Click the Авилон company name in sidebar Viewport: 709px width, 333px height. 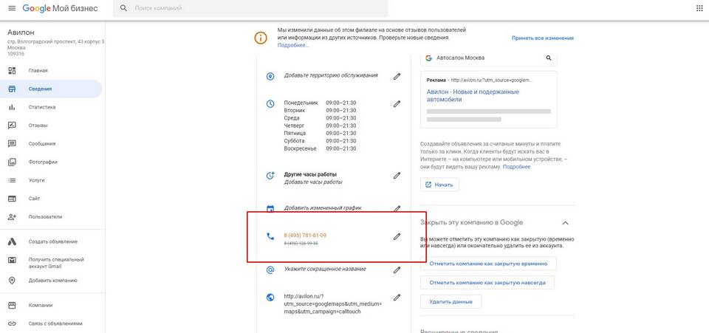(21, 32)
